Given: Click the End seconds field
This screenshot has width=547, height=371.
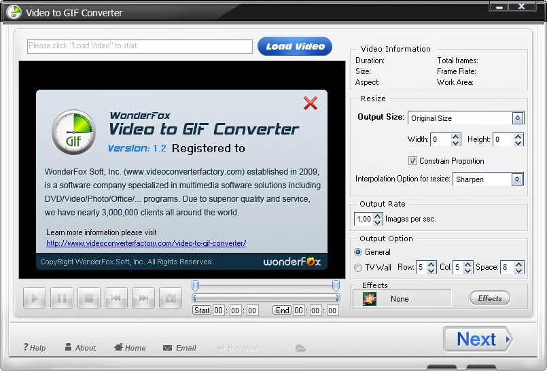Looking at the screenshot, I should coord(332,311).
